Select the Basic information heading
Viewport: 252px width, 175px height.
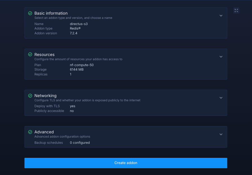pos(51,13)
